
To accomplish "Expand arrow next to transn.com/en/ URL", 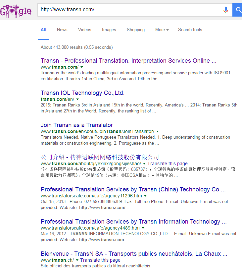I will pos(77,99).
